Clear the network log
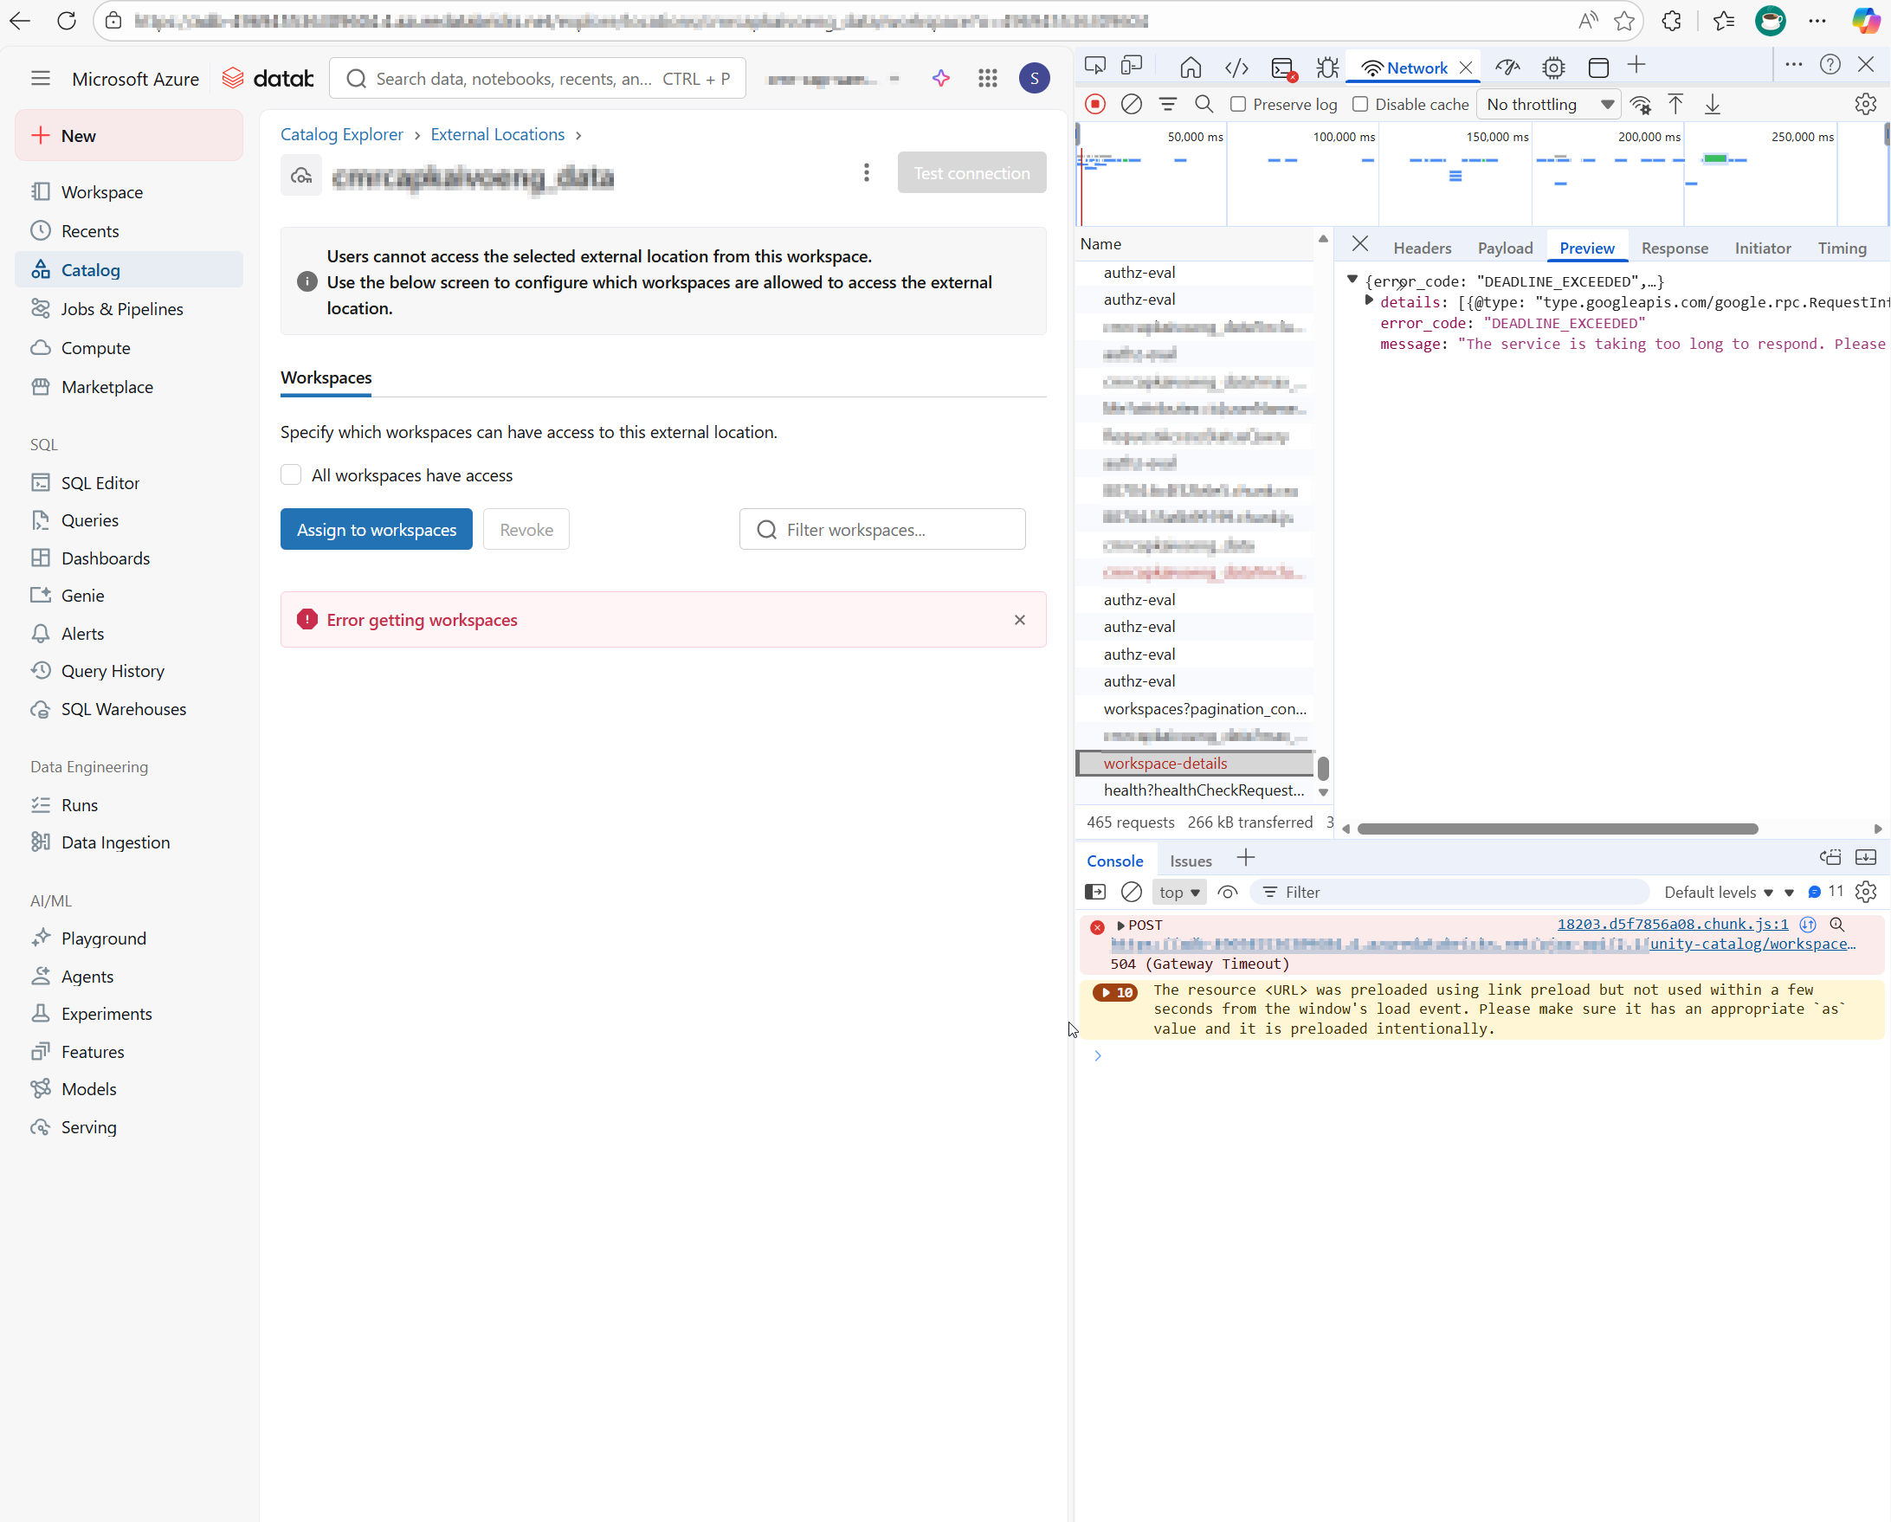Screen dimensions: 1891x1522 1132,105
